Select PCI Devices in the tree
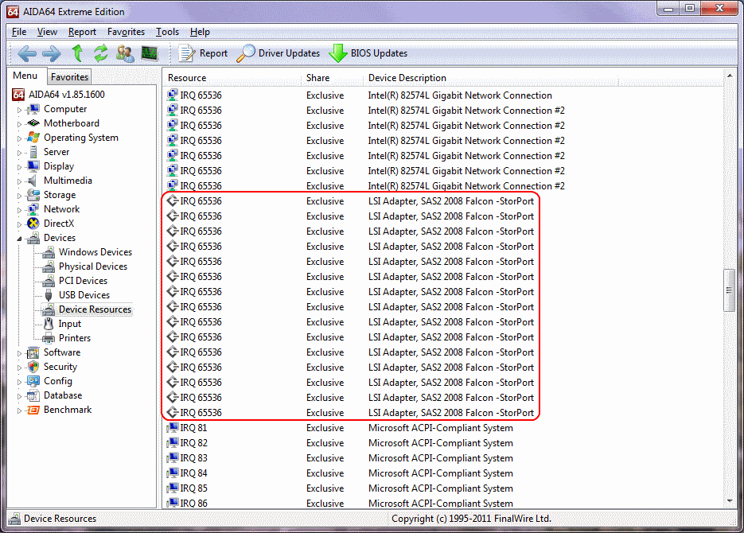744x533 pixels. pyautogui.click(x=83, y=281)
